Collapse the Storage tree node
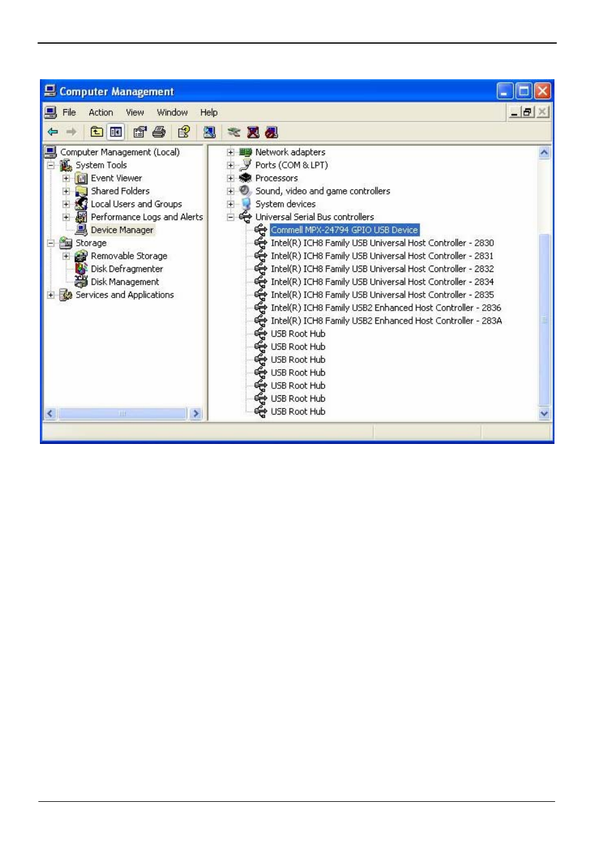This screenshot has width=595, height=843. click(x=51, y=243)
